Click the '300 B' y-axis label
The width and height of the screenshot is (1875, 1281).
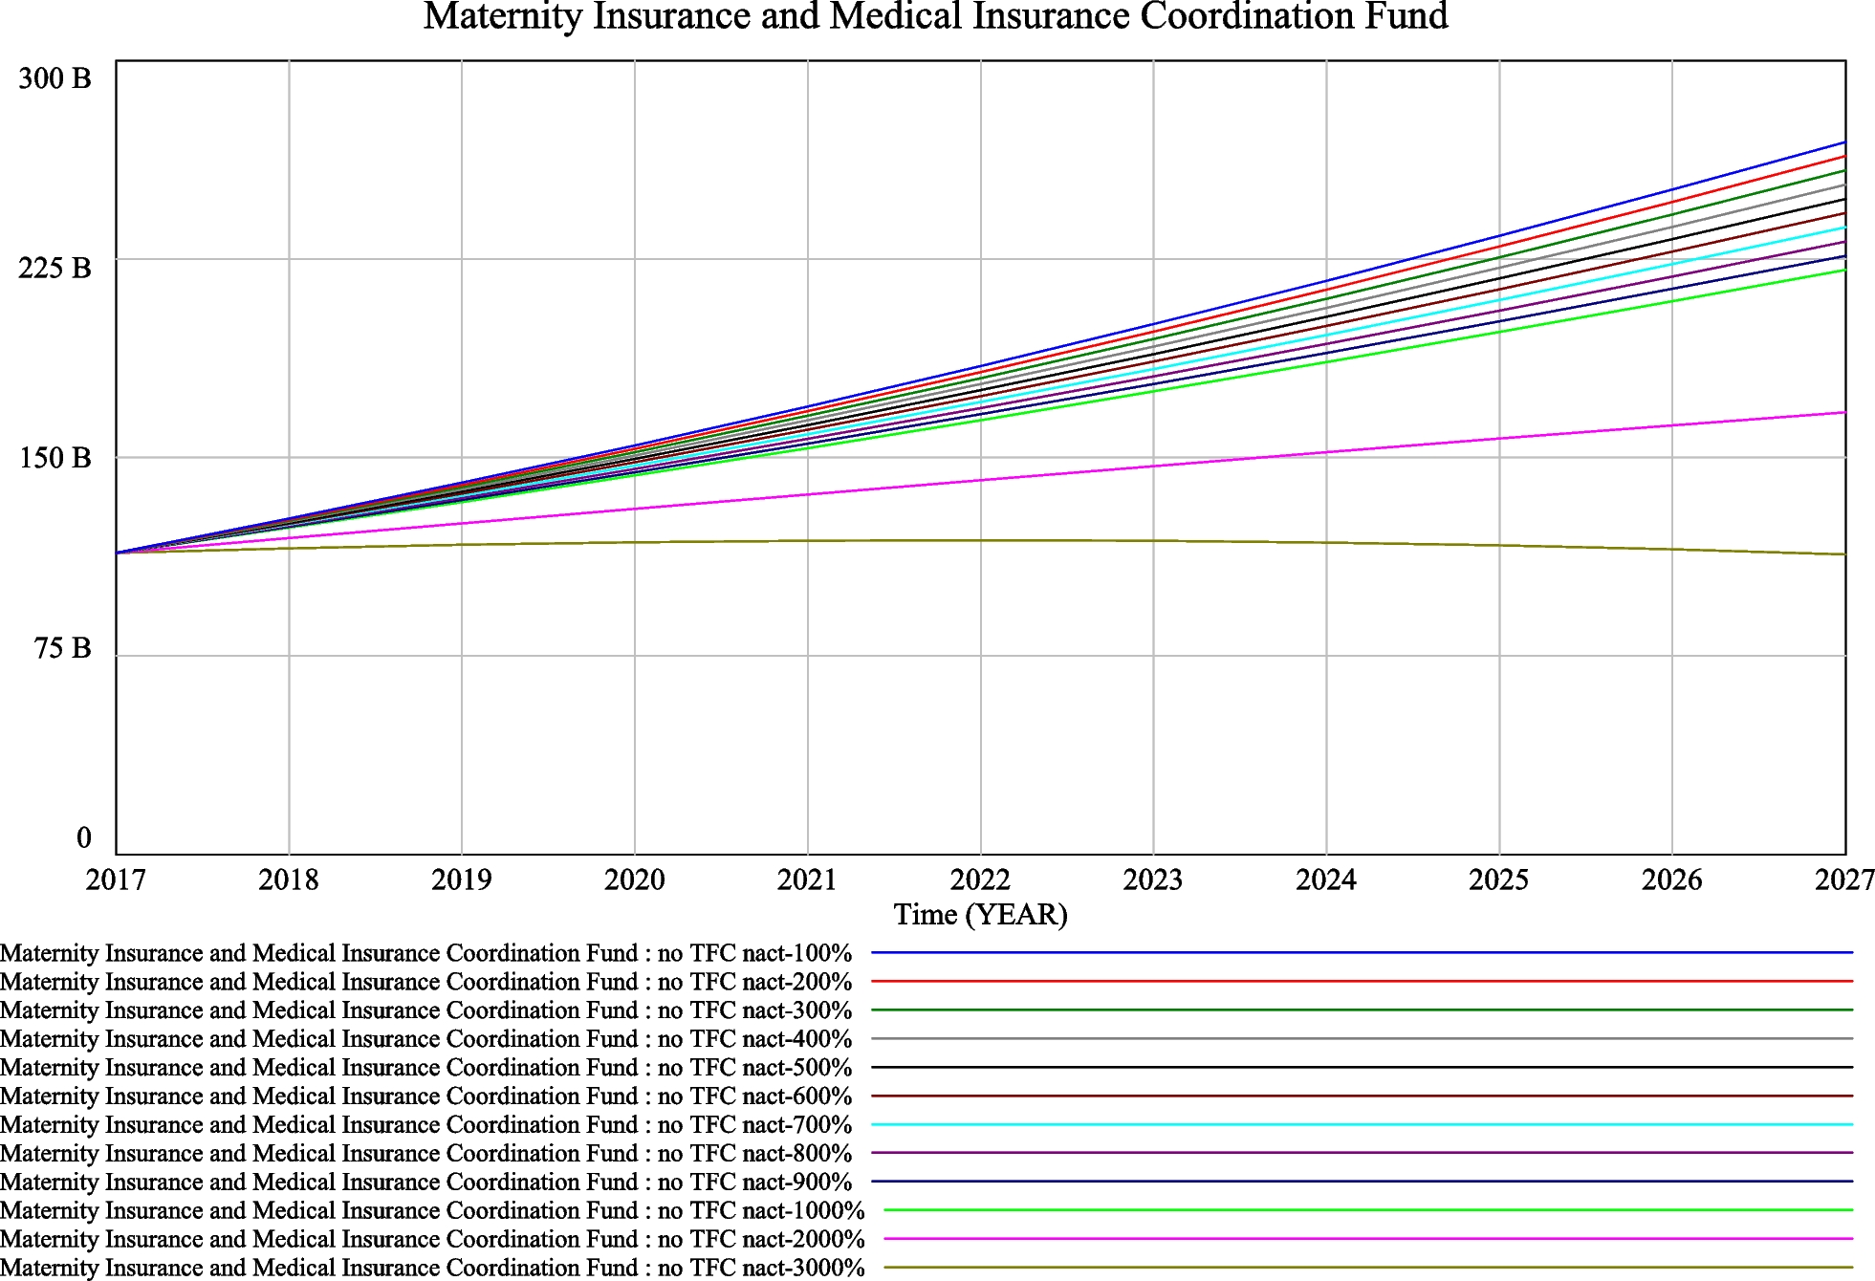(55, 78)
